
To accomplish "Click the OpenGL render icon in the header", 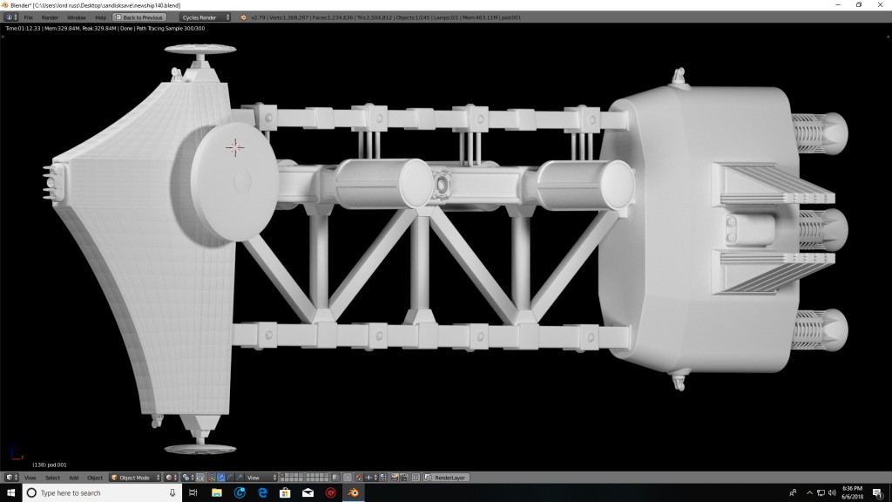I will coord(395,478).
